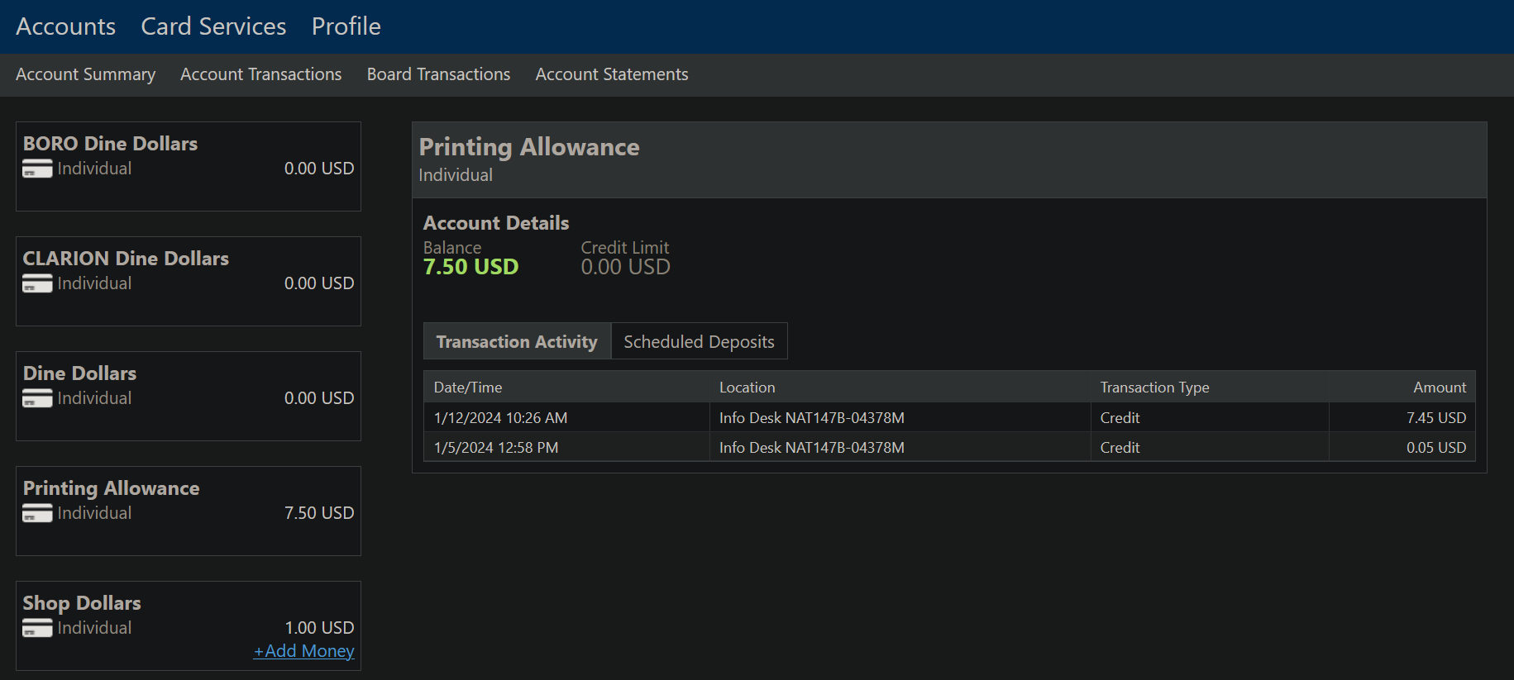This screenshot has width=1514, height=680.
Task: Click the Shop Dollars 1.00 USD balance
Action: click(x=319, y=628)
